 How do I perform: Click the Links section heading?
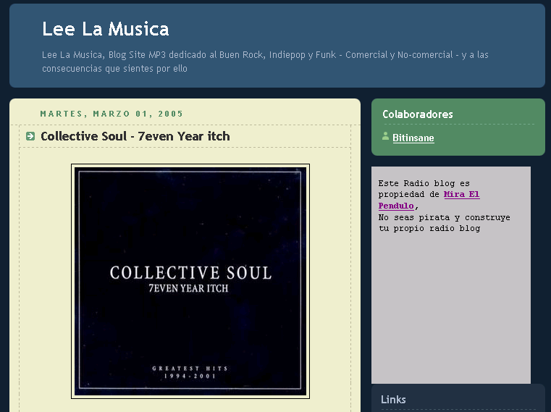(x=393, y=399)
